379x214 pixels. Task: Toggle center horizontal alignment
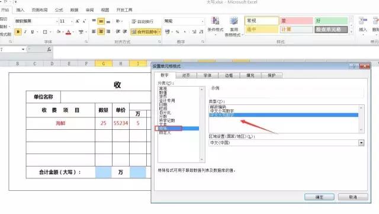101,31
